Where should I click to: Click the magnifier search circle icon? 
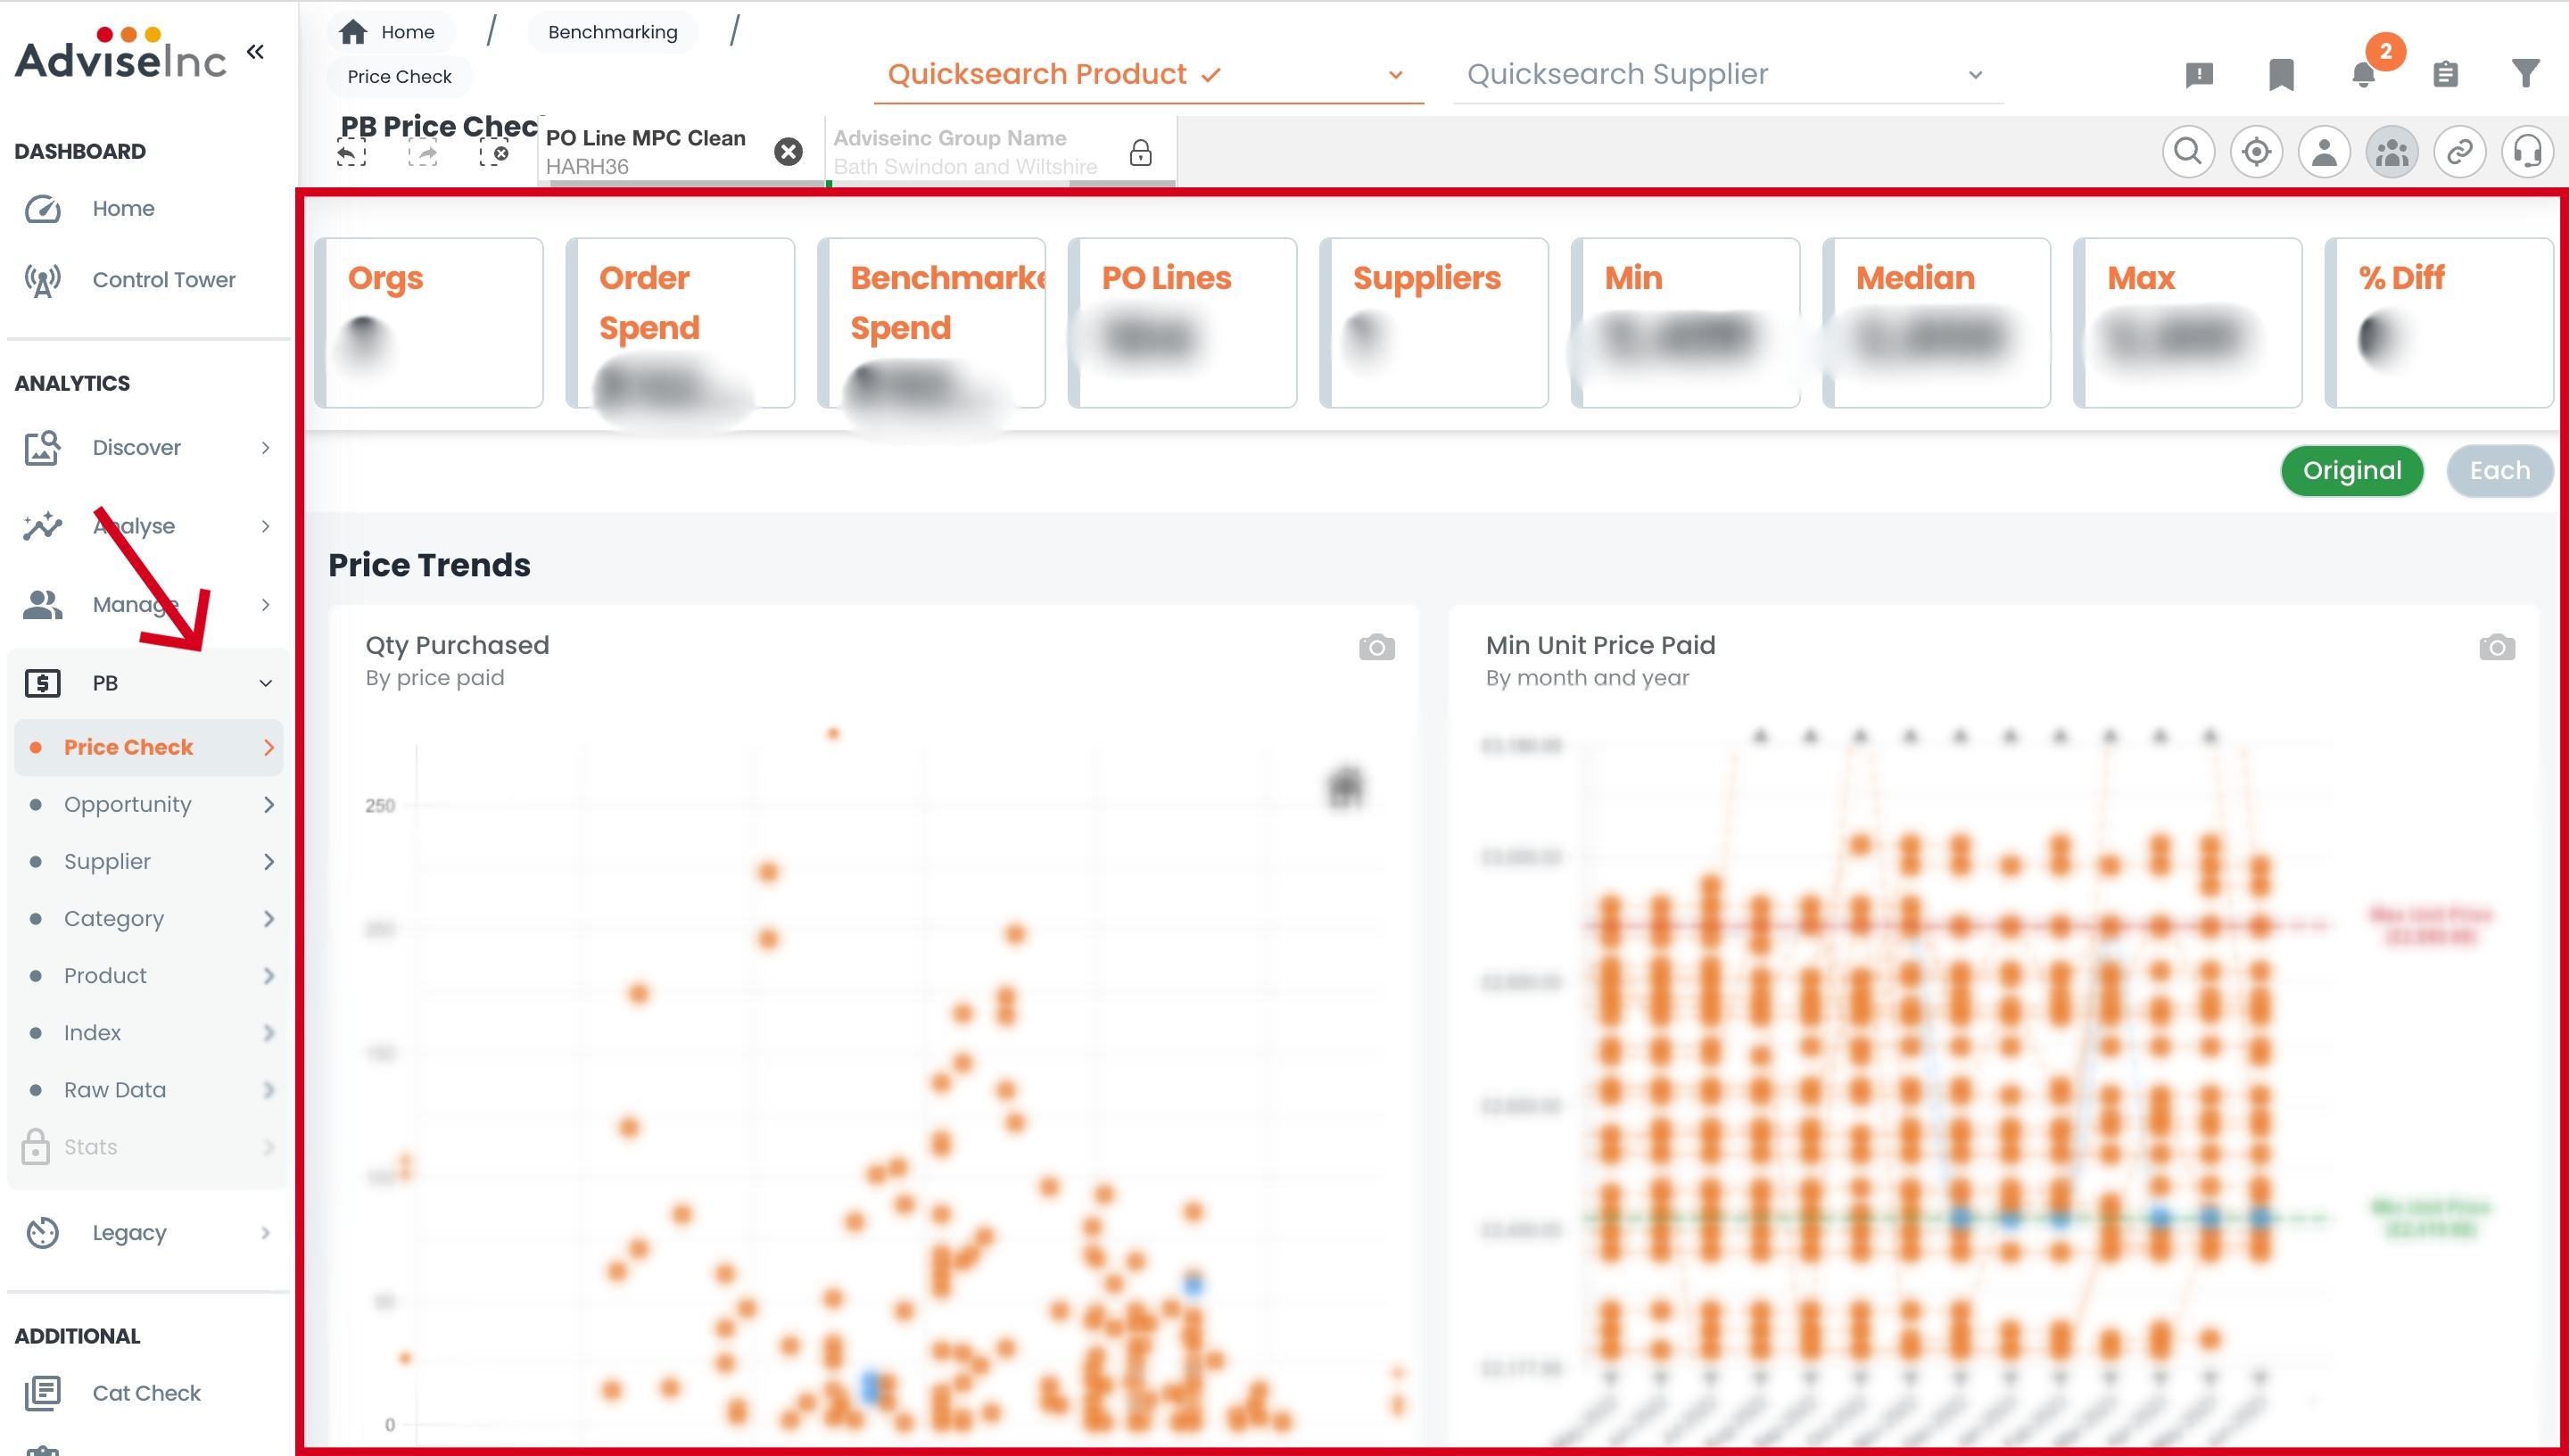pyautogui.click(x=2188, y=152)
